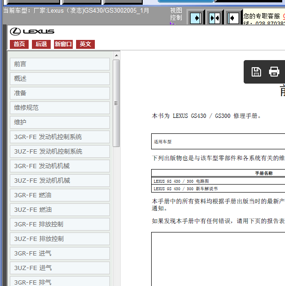Open the 准备 section
The height and width of the screenshot is (286, 285).
point(60,93)
